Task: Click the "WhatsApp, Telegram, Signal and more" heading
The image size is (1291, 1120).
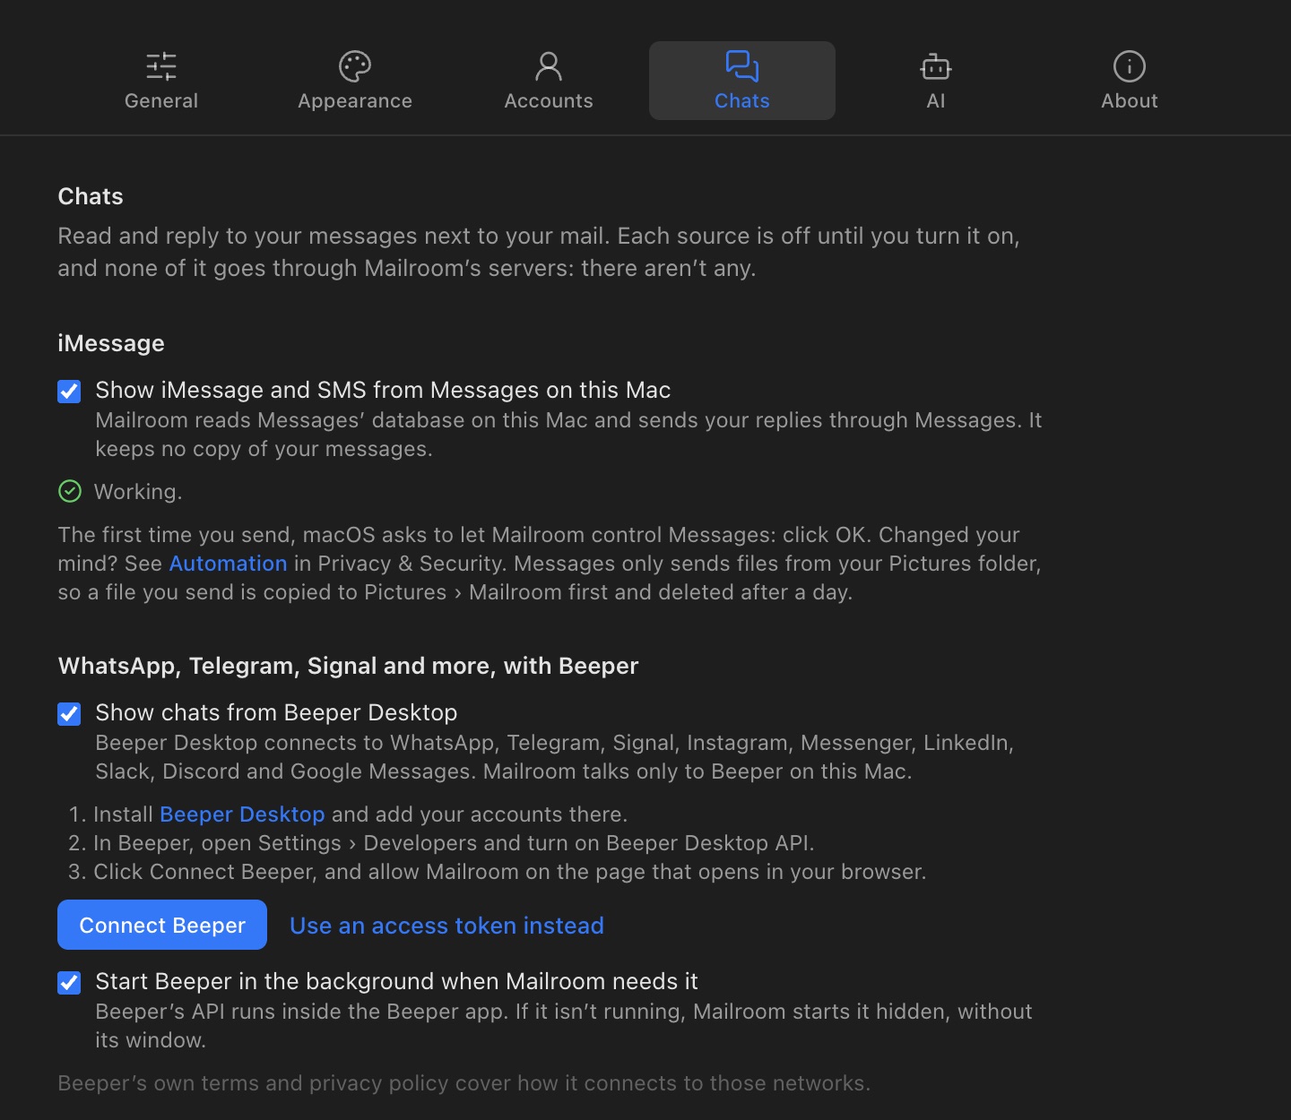Action: point(348,666)
